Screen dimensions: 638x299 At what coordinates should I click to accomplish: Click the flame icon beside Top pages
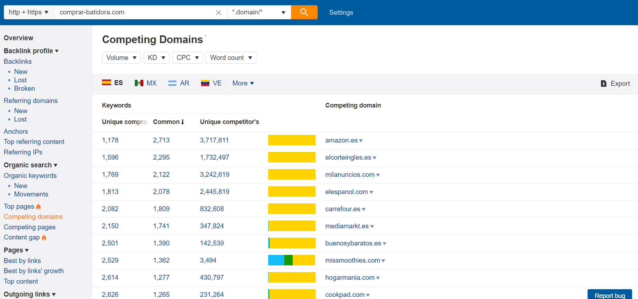point(39,207)
